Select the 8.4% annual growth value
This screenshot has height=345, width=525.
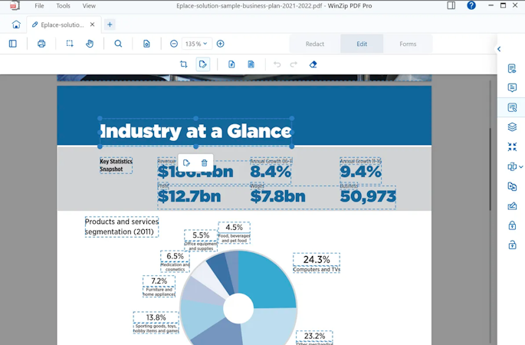tap(271, 172)
